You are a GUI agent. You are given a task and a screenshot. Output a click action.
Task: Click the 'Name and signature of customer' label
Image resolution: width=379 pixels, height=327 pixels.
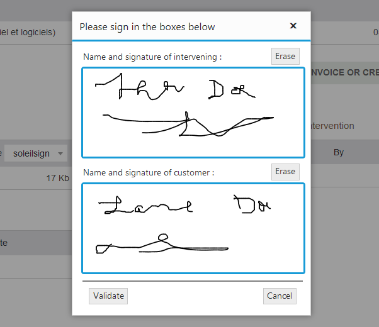click(149, 172)
